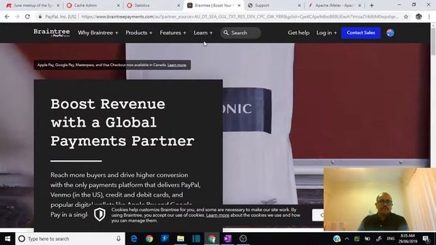Open the notification center icon
This screenshot has width=436, height=245.
[425, 239]
